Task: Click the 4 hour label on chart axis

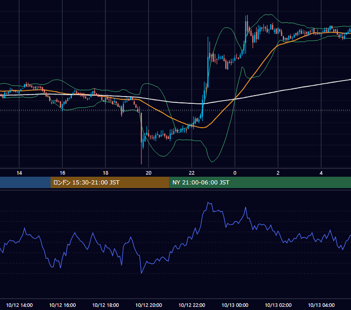Action: 321,173
